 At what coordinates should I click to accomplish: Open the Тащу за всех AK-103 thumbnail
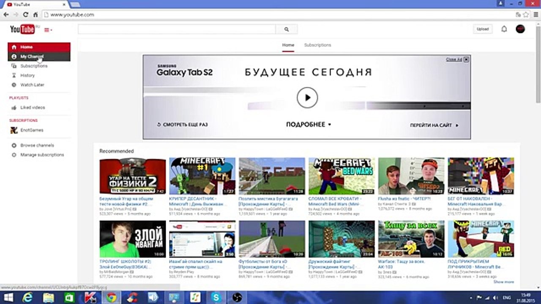tap(411, 239)
